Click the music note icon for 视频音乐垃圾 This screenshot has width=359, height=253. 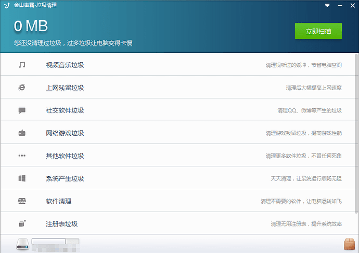pos(22,65)
